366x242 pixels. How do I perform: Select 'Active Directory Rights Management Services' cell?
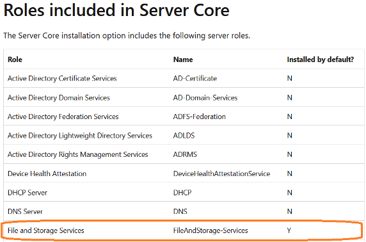tap(77, 154)
